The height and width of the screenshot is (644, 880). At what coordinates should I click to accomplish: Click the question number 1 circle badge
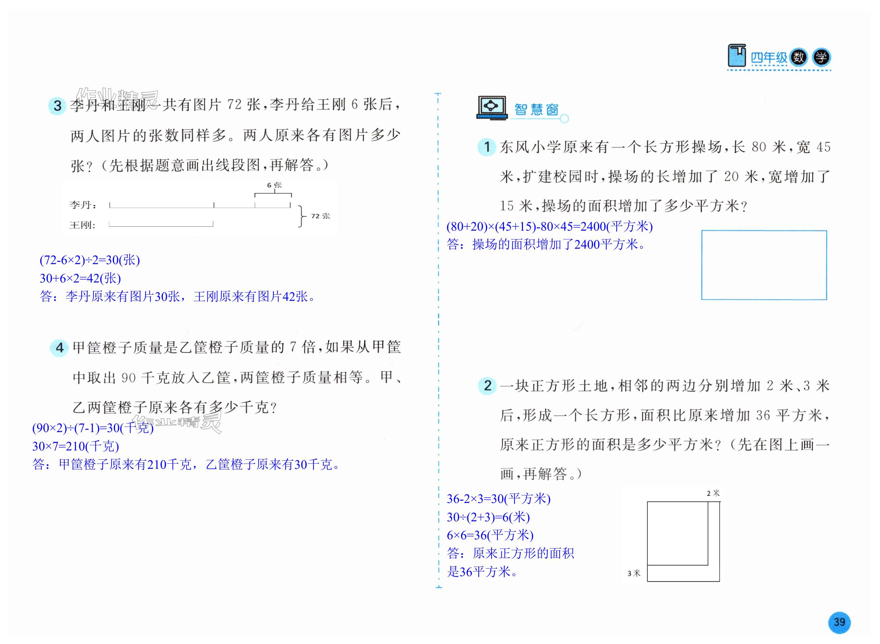[x=487, y=147]
